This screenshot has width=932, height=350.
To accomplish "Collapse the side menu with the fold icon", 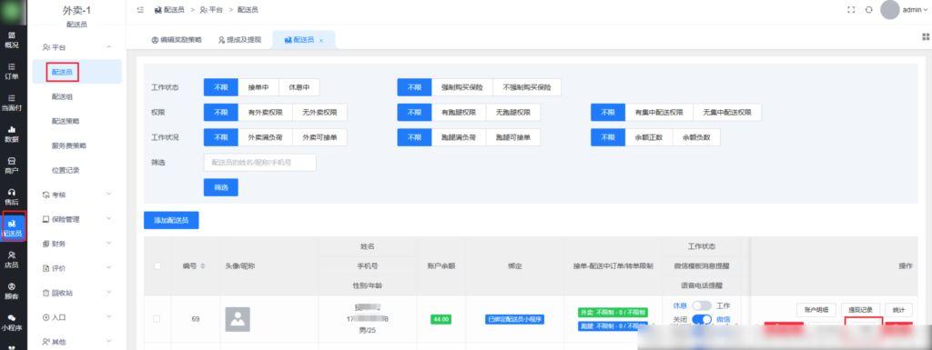I will (x=140, y=9).
